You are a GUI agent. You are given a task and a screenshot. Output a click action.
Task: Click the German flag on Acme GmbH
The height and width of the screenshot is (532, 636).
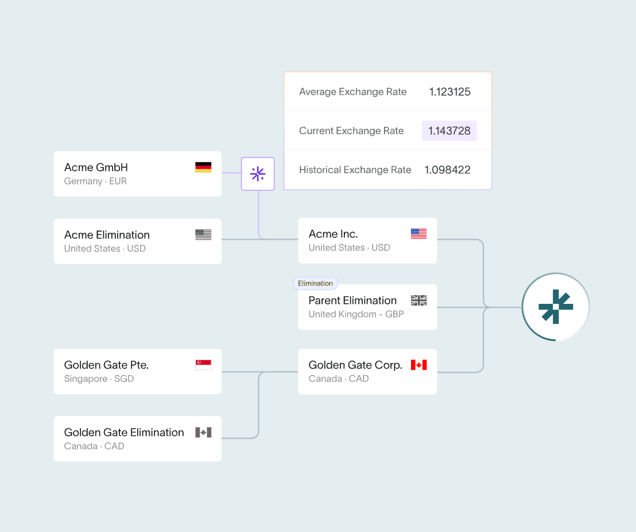coord(203,167)
